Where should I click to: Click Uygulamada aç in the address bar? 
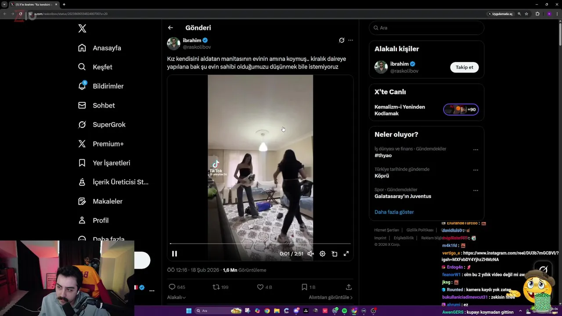pos(500,14)
